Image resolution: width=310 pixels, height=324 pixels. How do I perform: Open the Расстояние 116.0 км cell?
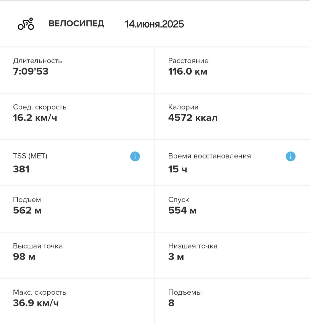point(233,70)
